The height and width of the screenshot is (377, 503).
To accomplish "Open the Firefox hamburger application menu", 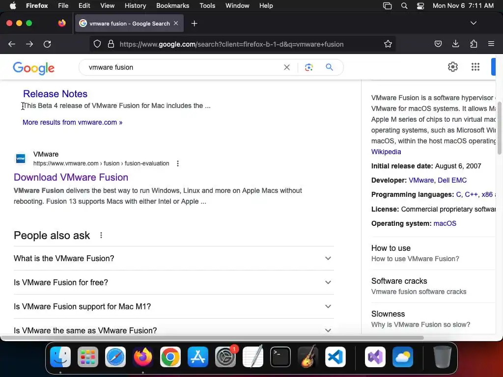I will point(491,44).
